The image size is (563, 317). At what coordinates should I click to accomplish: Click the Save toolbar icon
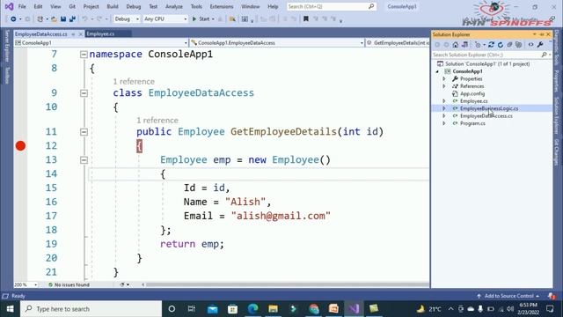(x=63, y=19)
